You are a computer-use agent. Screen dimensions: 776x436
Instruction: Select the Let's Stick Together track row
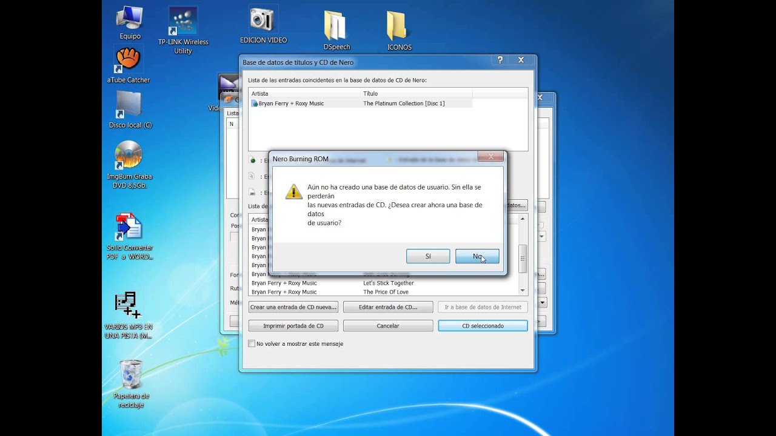point(384,283)
